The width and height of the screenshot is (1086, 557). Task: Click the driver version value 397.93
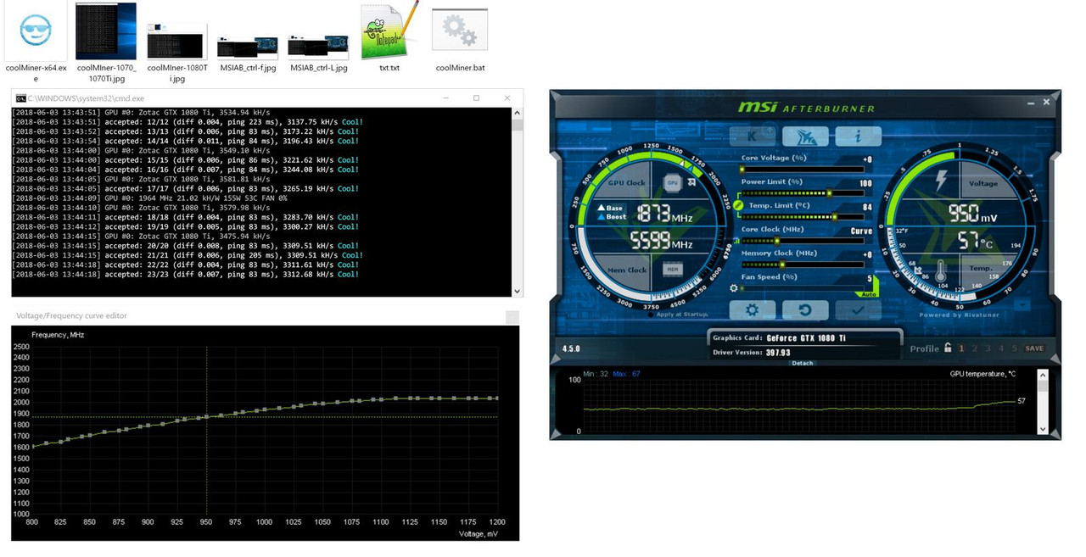(778, 353)
